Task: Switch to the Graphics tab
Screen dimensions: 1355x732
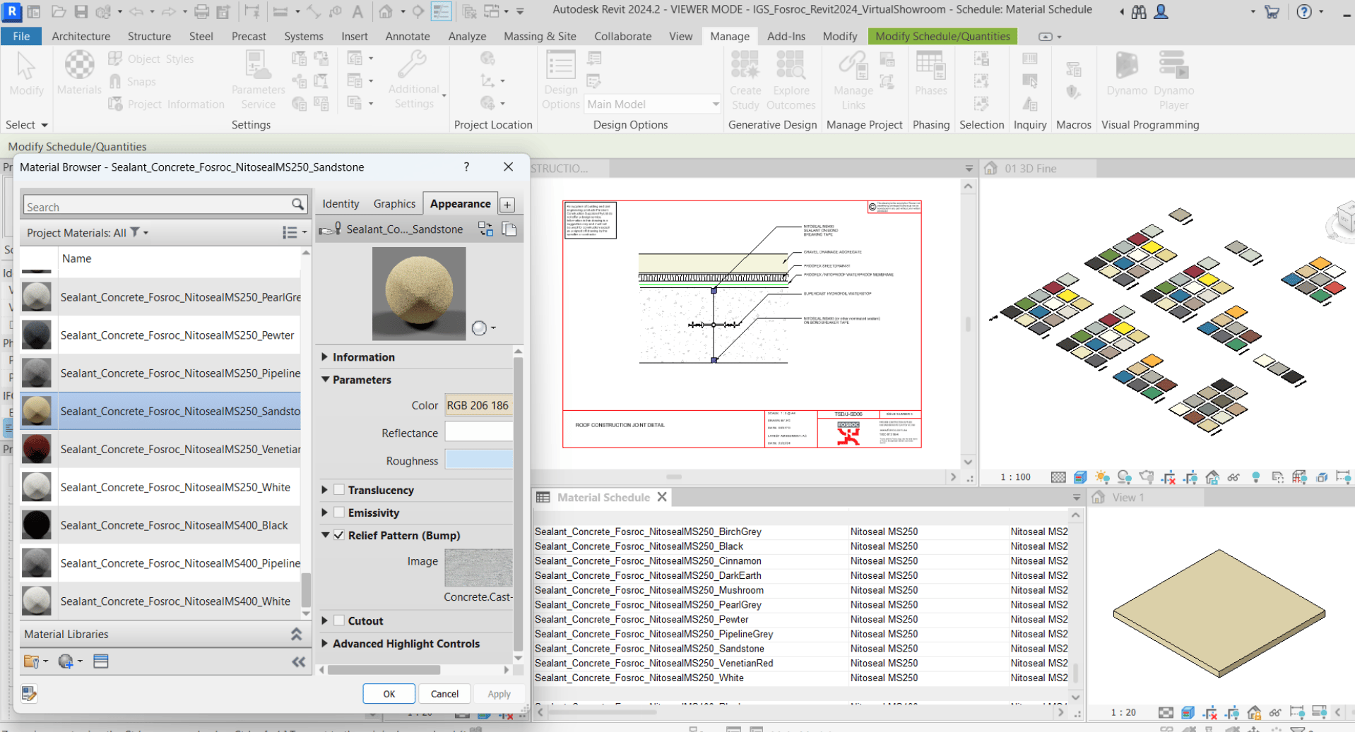Action: coord(394,204)
